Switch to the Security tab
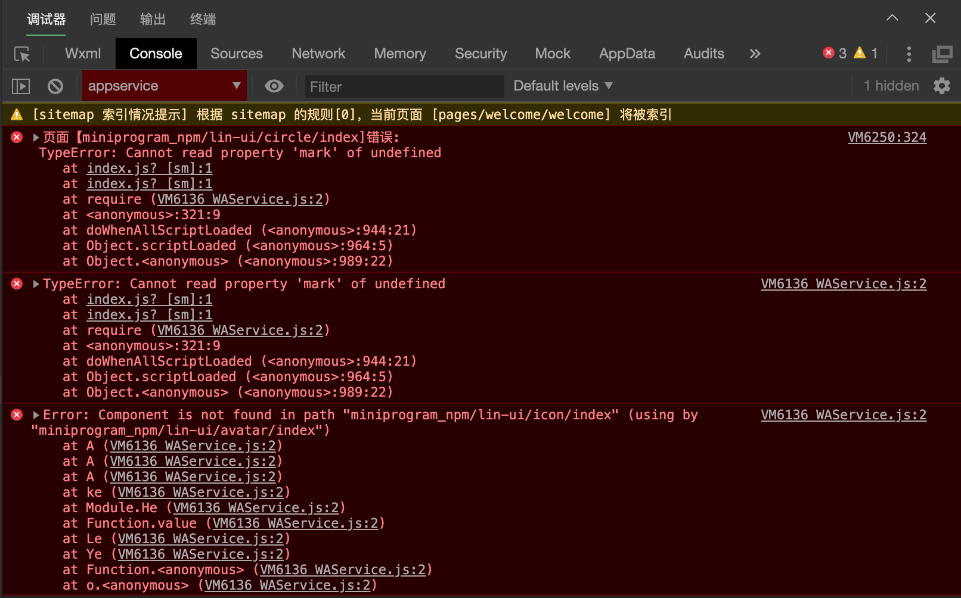This screenshot has width=961, height=598. [480, 54]
